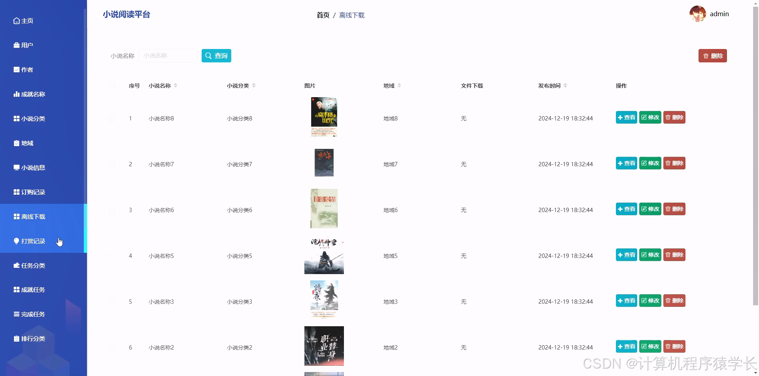Click the 查询 search button

[216, 56]
